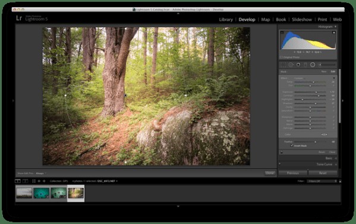Click second window display icon in filmstrip bar

click(x=25, y=181)
